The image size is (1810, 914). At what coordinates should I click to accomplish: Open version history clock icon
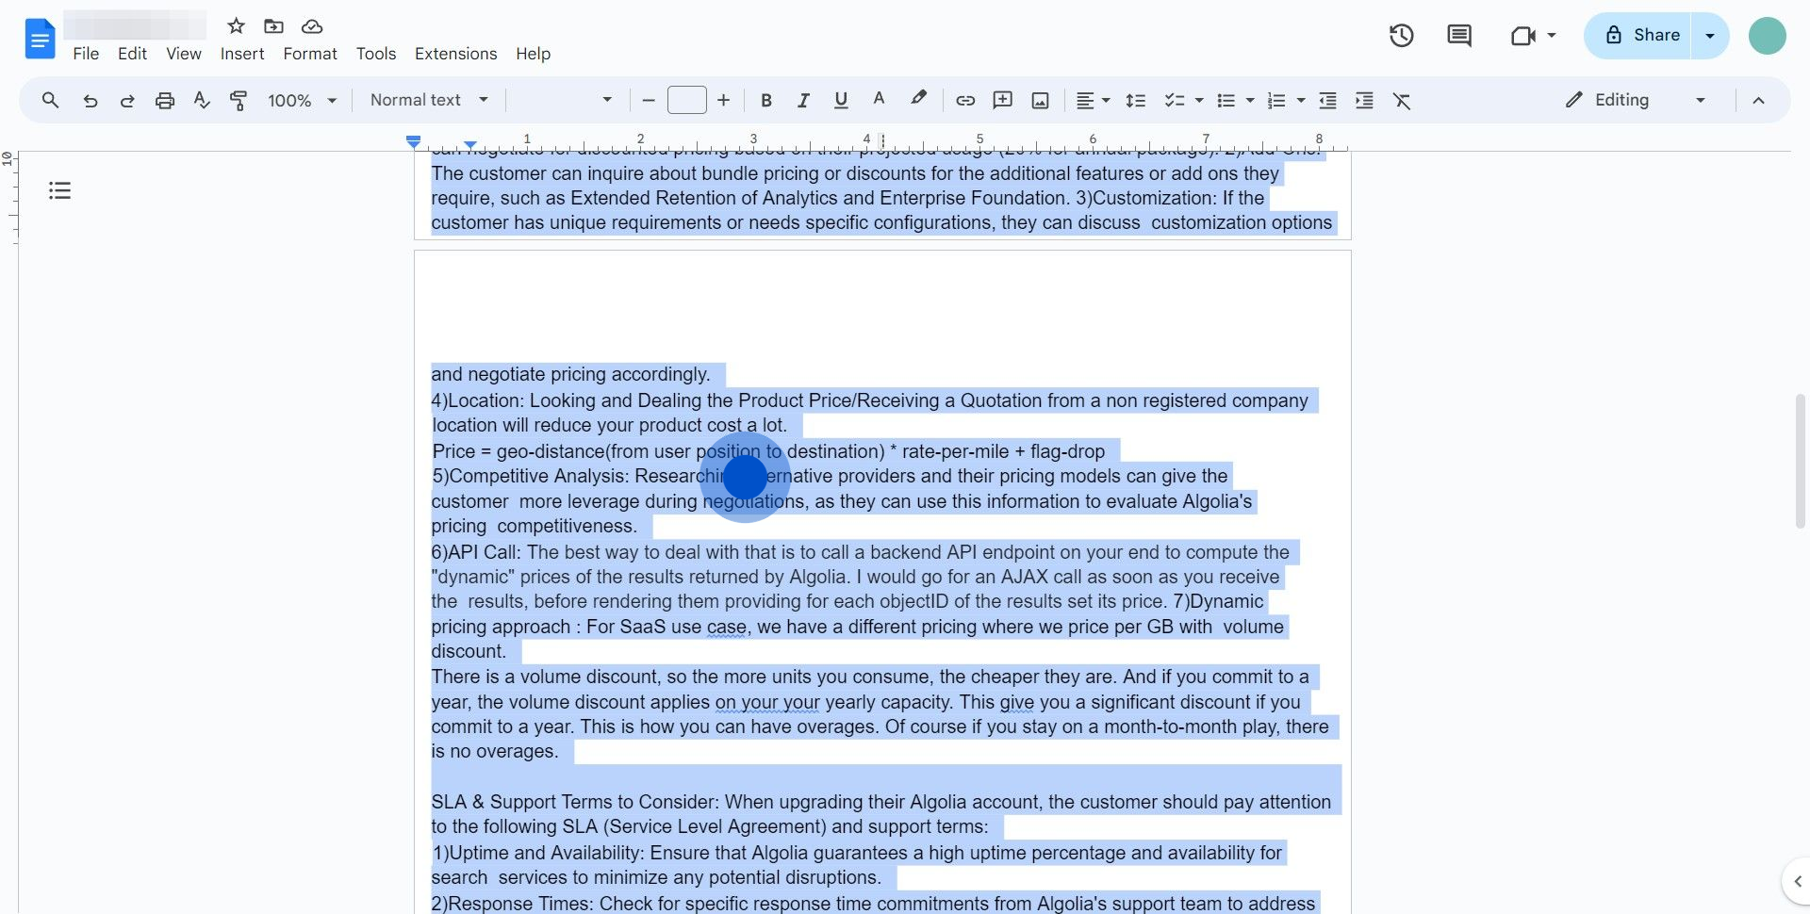point(1401,36)
